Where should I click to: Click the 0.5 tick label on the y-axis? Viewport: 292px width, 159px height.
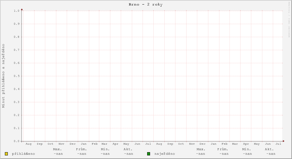[17, 76]
